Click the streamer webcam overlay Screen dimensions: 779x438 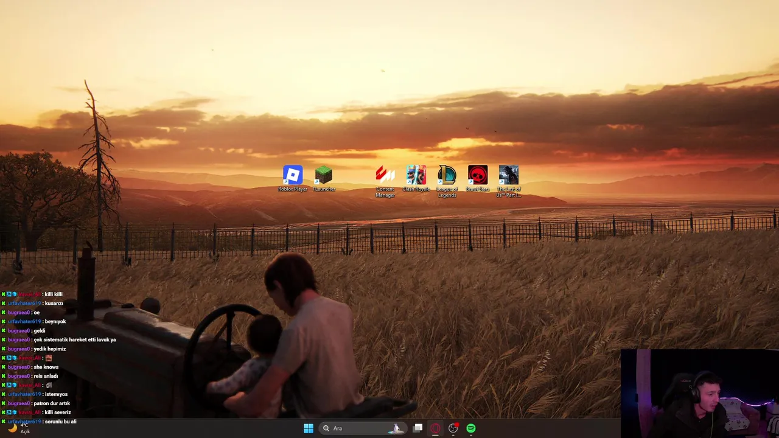[700, 393]
